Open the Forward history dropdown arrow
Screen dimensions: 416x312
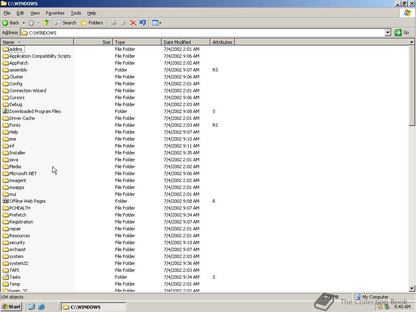pos(39,23)
